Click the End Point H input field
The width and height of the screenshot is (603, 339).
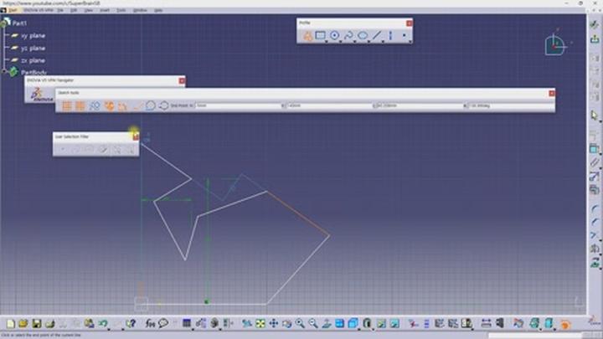[x=238, y=105]
